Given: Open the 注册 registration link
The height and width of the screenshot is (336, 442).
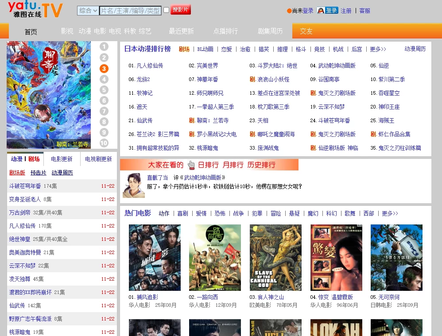Looking at the screenshot, I should click(345, 10).
